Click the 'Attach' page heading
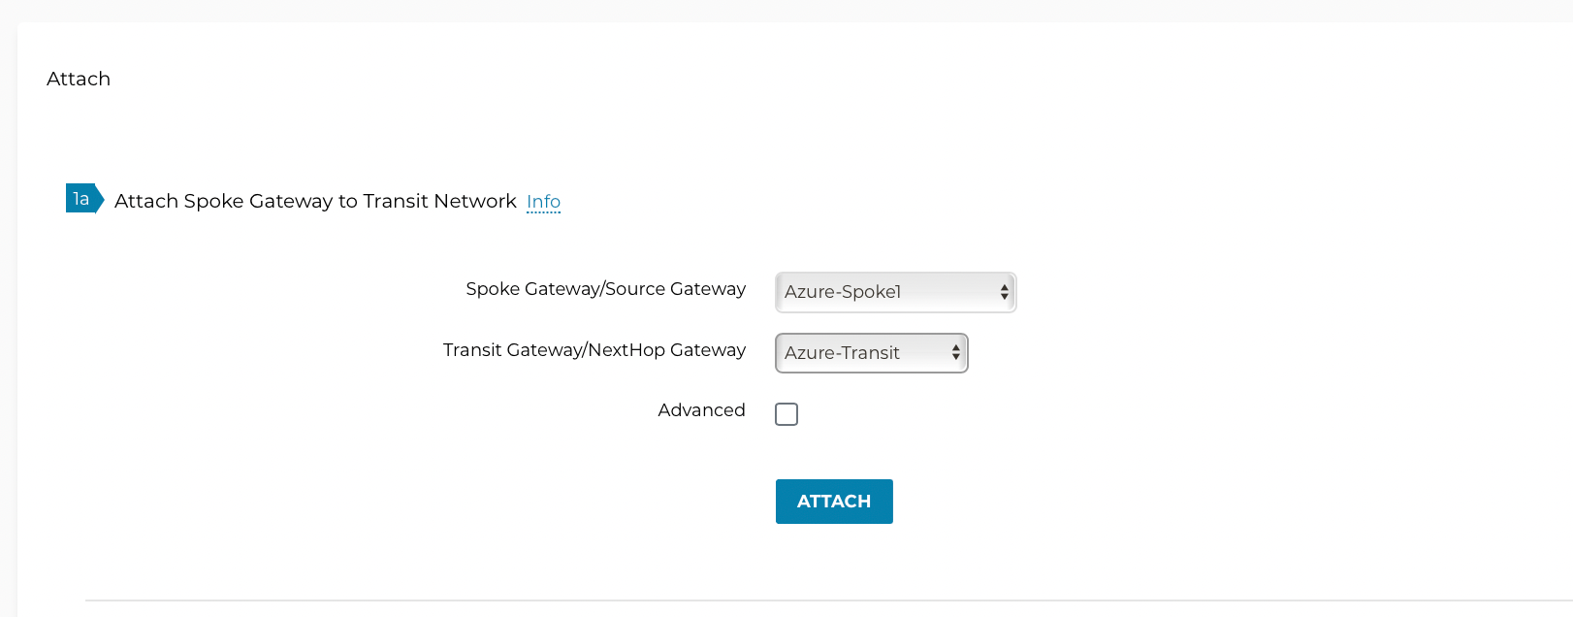Image resolution: width=1573 pixels, height=617 pixels. tap(78, 79)
